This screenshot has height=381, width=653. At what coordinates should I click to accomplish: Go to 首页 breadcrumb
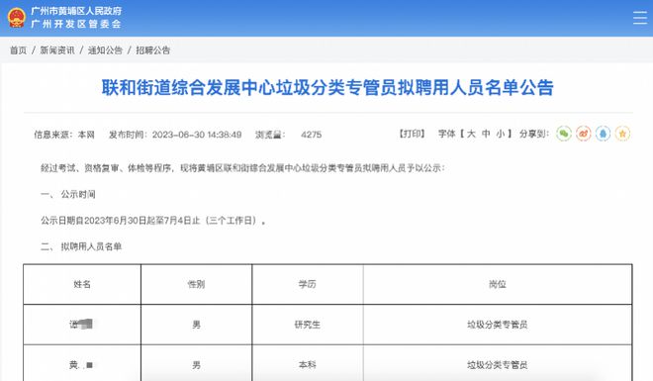coord(19,50)
